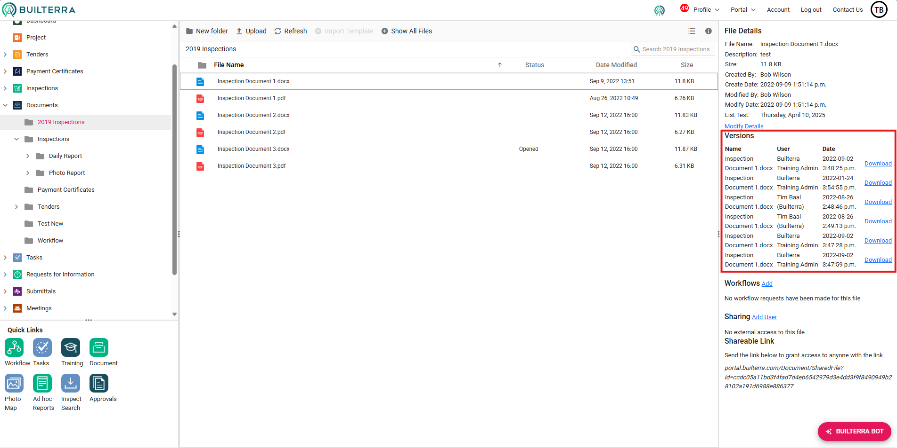Click the Word icon for Inspection Document 3.docx
The height and width of the screenshot is (448, 897).
point(200,149)
